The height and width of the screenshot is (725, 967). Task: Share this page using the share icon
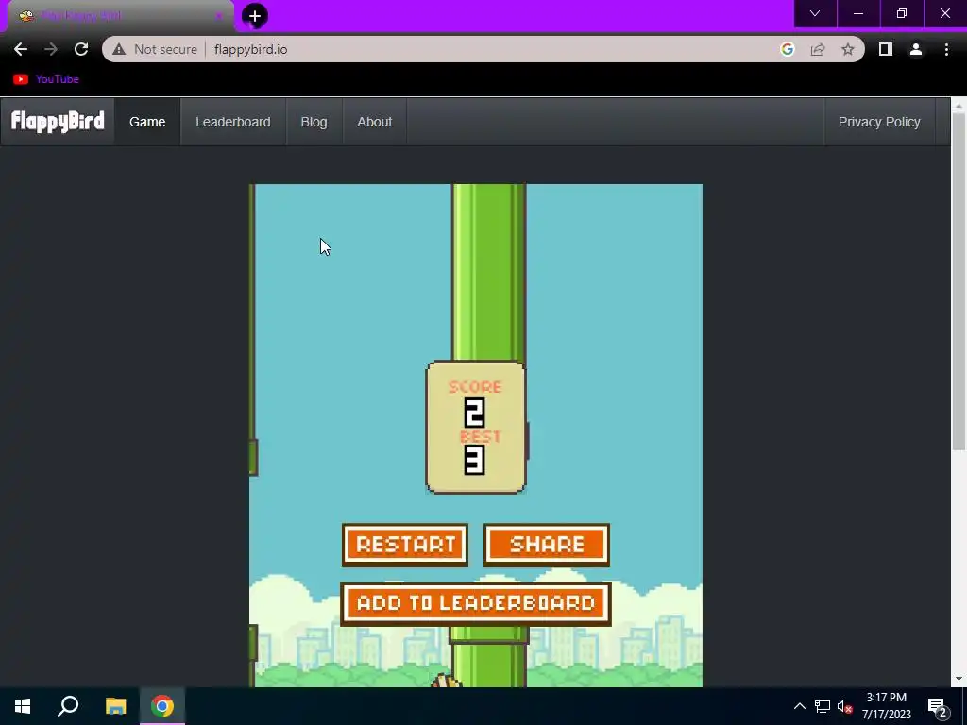click(818, 49)
